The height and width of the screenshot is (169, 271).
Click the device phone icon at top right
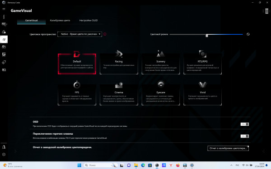click(266, 11)
